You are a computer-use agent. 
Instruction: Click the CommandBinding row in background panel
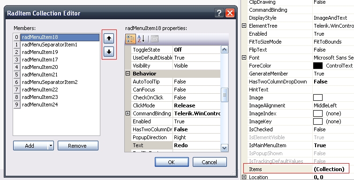click(x=301, y=10)
